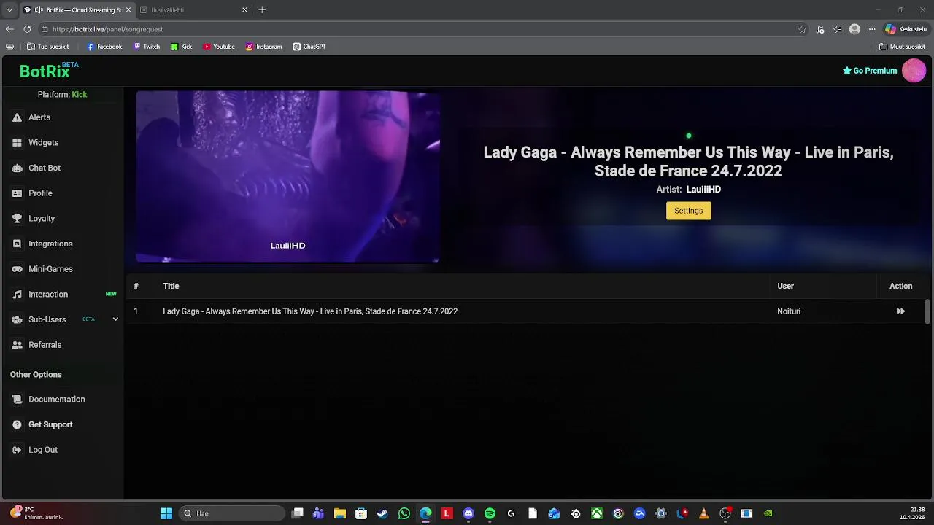
Task: Click the address bar URL
Action: pyautogui.click(x=107, y=29)
